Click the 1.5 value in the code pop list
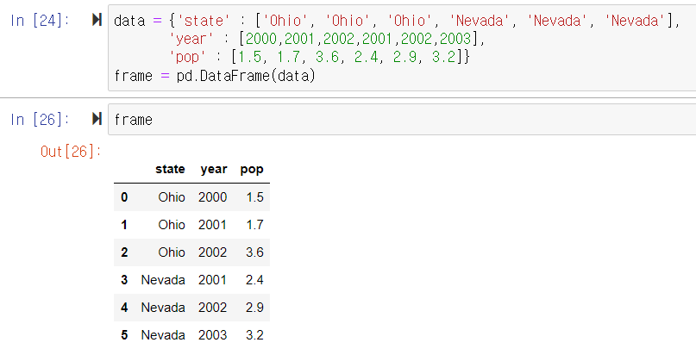This screenshot has width=696, height=355. 250,58
